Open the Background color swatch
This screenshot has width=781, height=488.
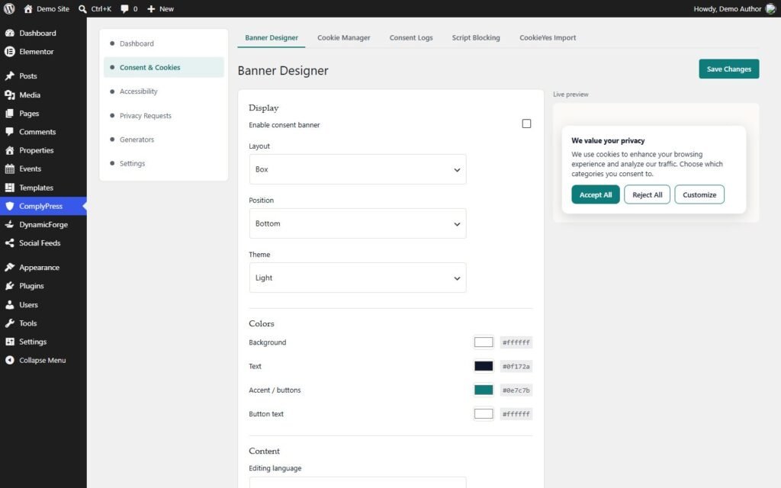tap(483, 342)
